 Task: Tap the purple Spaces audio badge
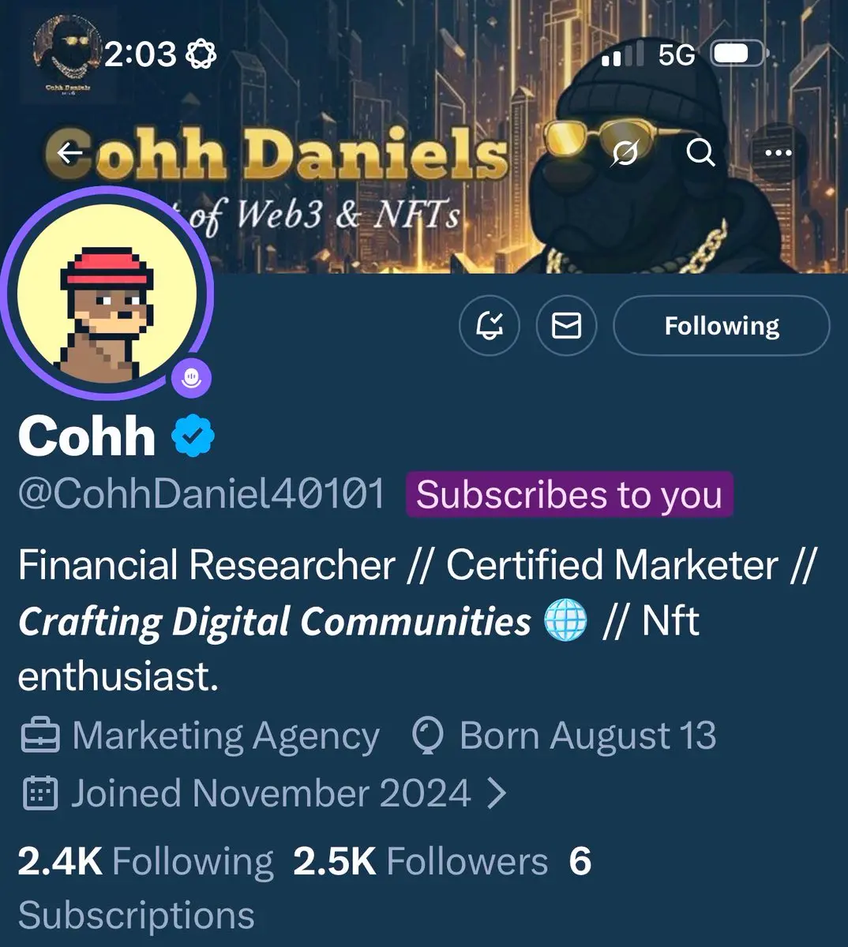coord(192,378)
